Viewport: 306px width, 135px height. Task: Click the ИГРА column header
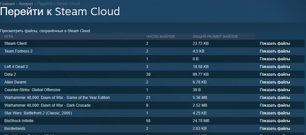click(x=9, y=36)
